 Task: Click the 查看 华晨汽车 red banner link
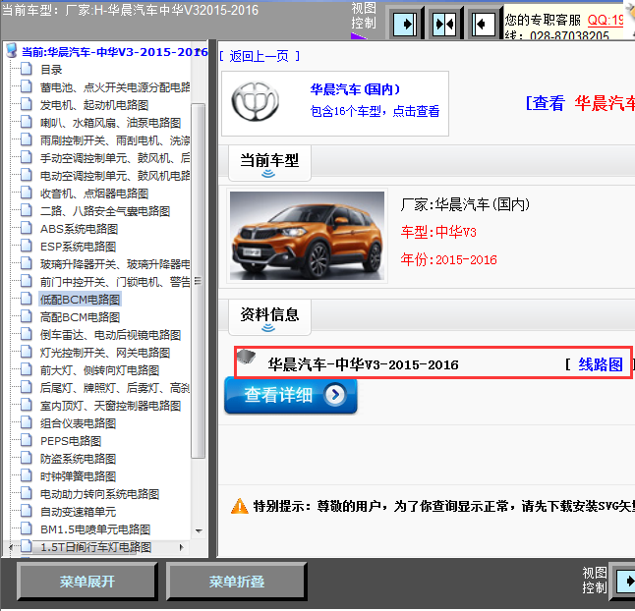coord(580,103)
